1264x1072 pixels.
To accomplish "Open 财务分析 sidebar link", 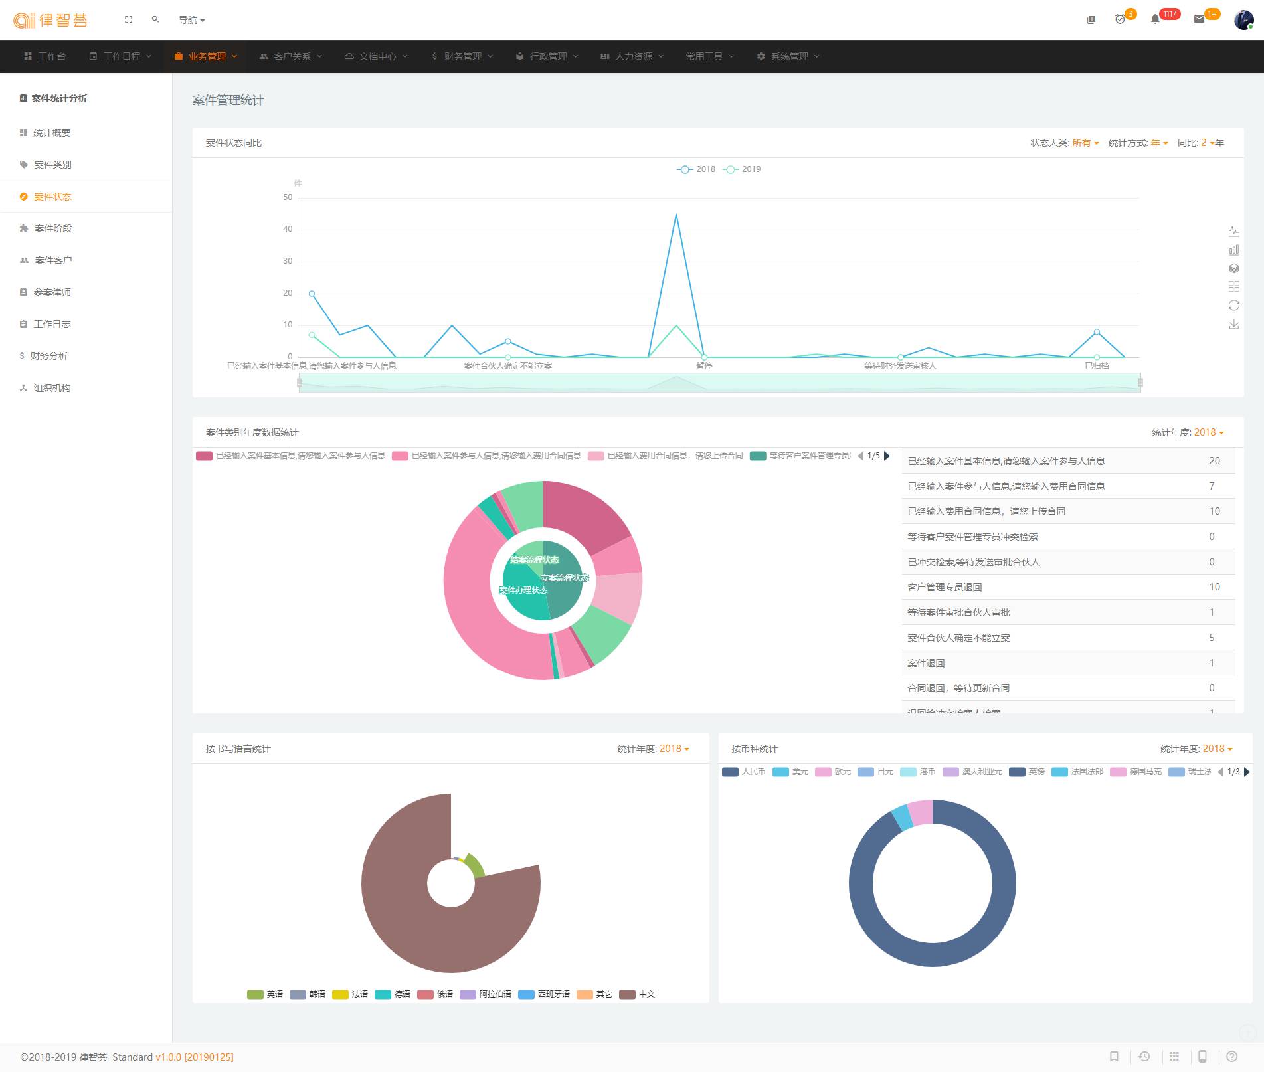I will (x=49, y=356).
